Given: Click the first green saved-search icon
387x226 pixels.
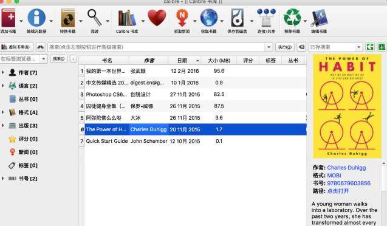Looking at the screenshot, I should [x=370, y=47].
